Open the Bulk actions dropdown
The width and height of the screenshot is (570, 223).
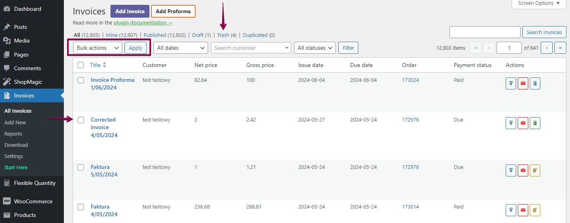pos(98,48)
